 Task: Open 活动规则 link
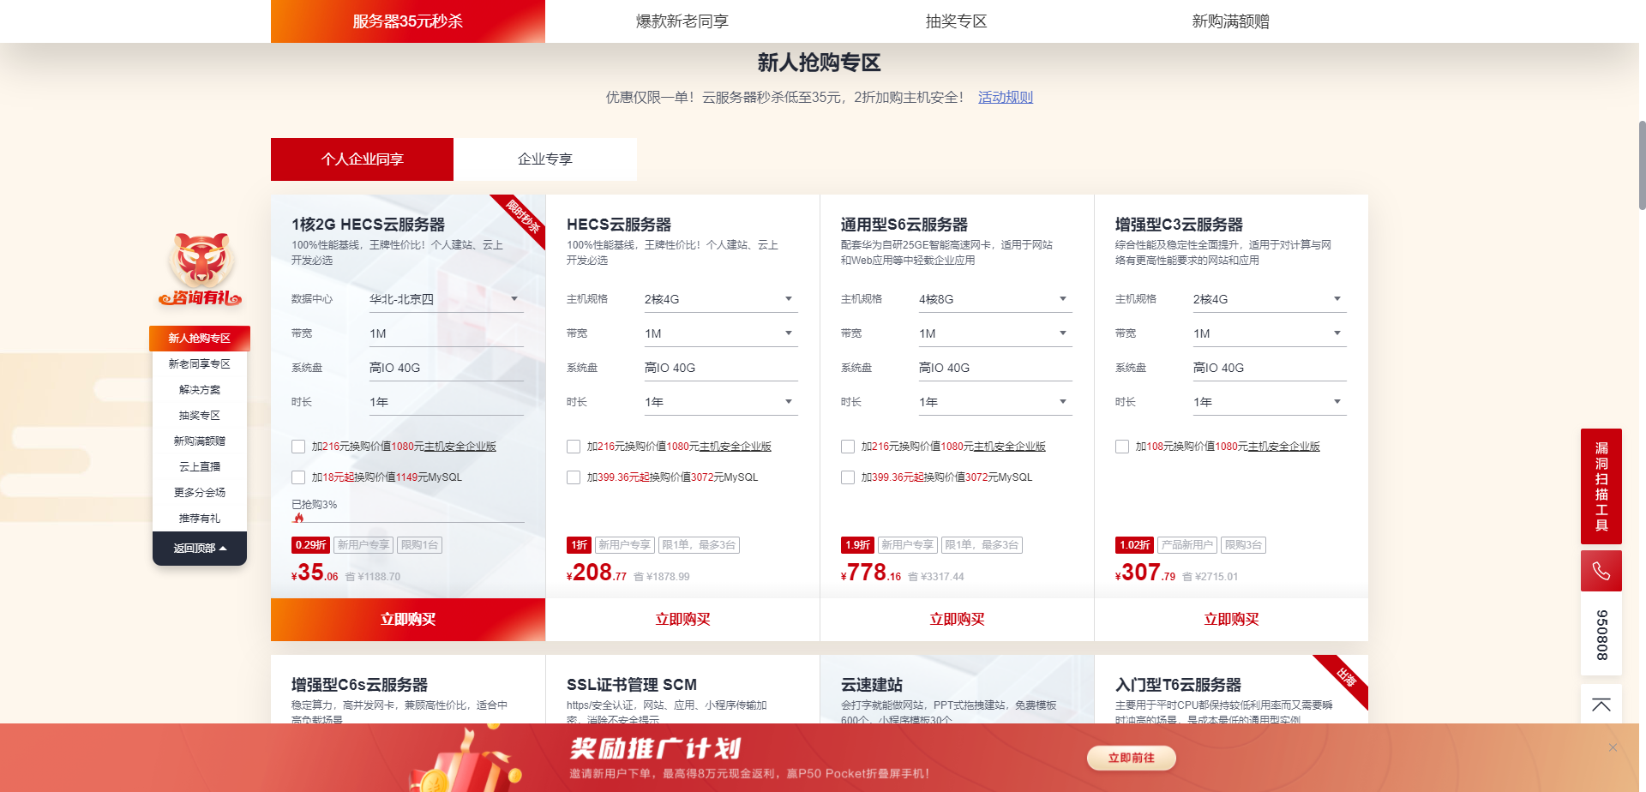click(1006, 98)
